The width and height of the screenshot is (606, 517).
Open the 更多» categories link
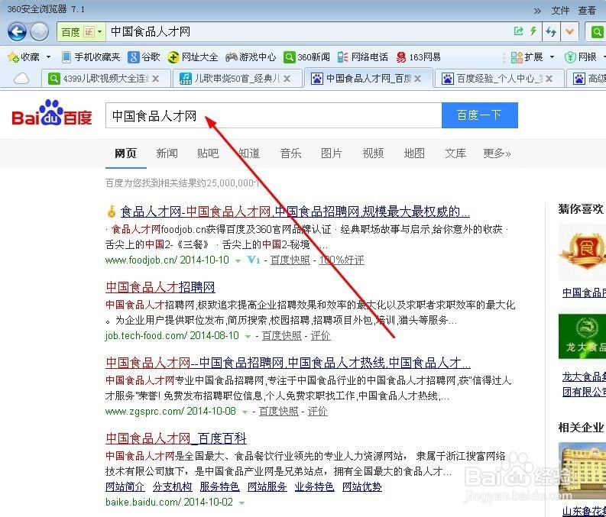[497, 153]
